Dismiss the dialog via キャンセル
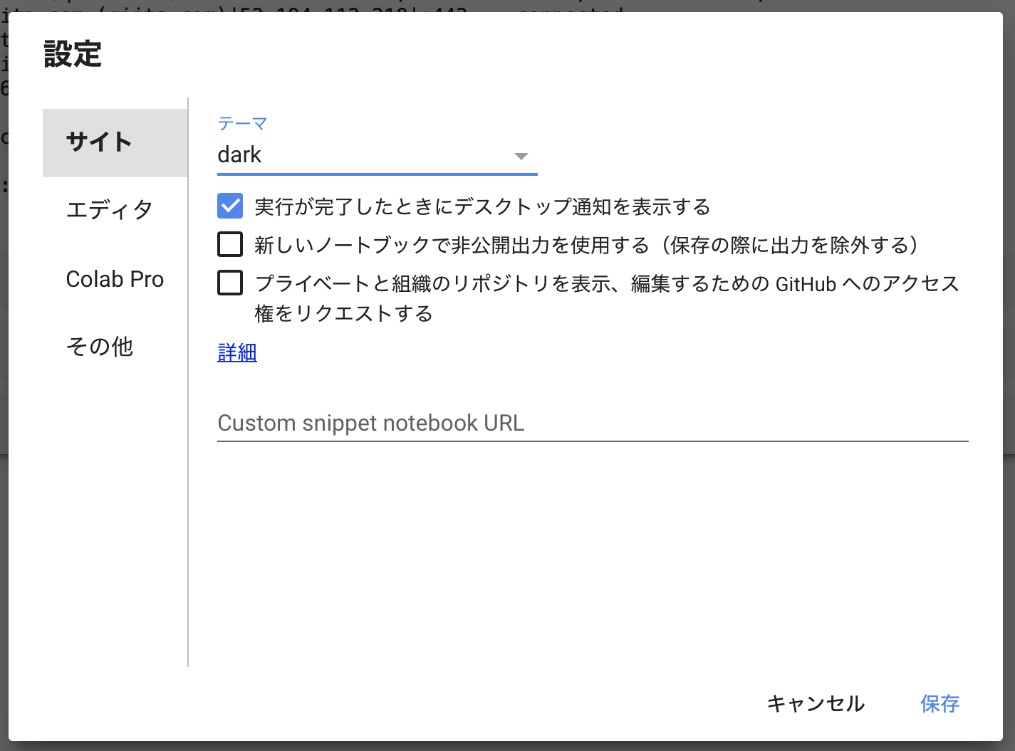This screenshot has height=751, width=1015. [x=816, y=704]
